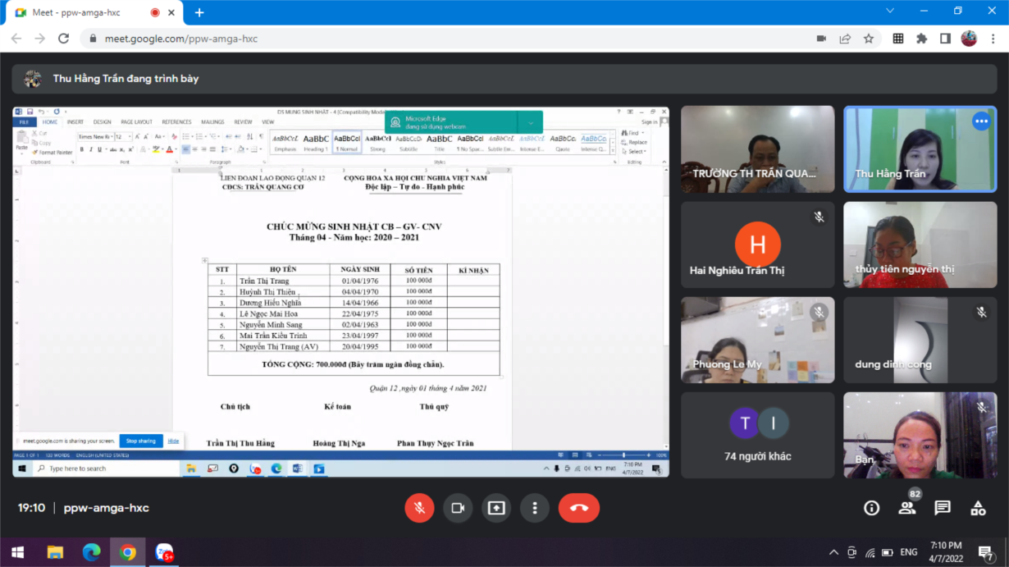Switch to Word DESIGN ribbon tab

[102, 122]
